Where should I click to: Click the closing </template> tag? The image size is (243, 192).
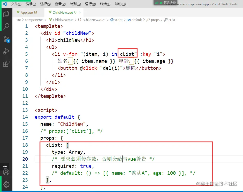tap(50, 96)
